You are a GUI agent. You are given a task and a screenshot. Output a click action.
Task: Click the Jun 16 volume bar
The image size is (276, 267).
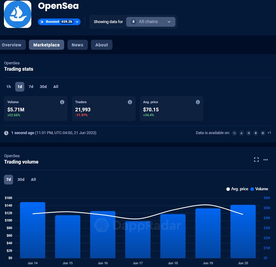[103, 235]
